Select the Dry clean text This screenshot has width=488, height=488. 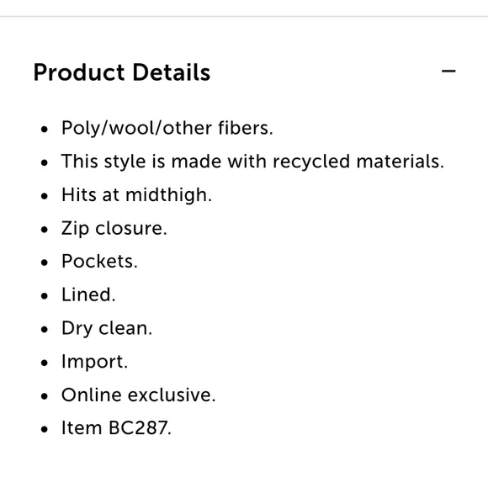(107, 328)
